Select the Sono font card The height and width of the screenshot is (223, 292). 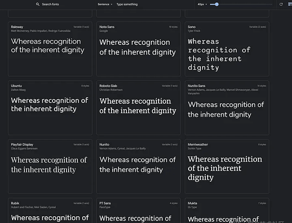(227, 49)
